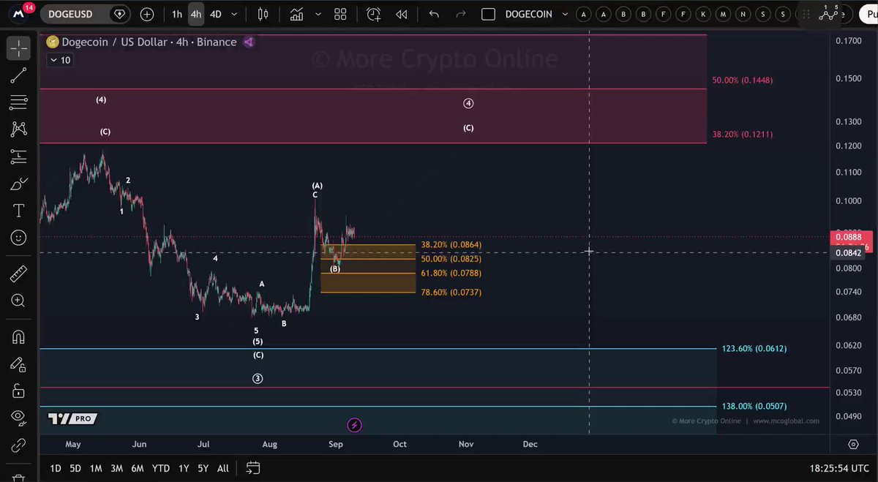Toggle magnet mode for drawings
This screenshot has height=482, width=878.
click(x=18, y=337)
